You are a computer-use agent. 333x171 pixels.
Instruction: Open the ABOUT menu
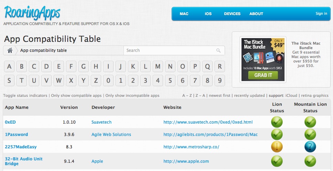(x=256, y=14)
